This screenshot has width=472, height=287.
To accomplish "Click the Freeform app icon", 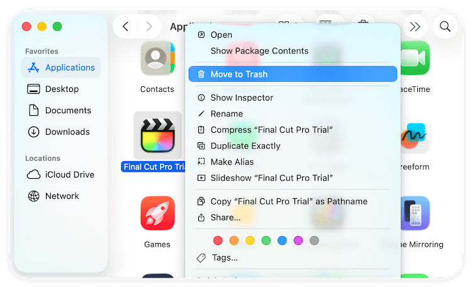I will pos(415,136).
